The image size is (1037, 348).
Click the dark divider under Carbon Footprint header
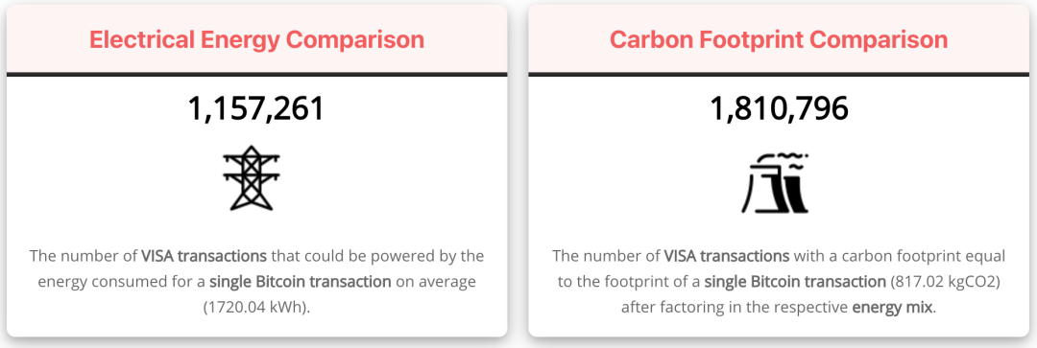779,75
